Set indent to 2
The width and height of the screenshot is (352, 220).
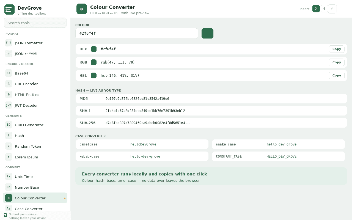click(x=316, y=9)
